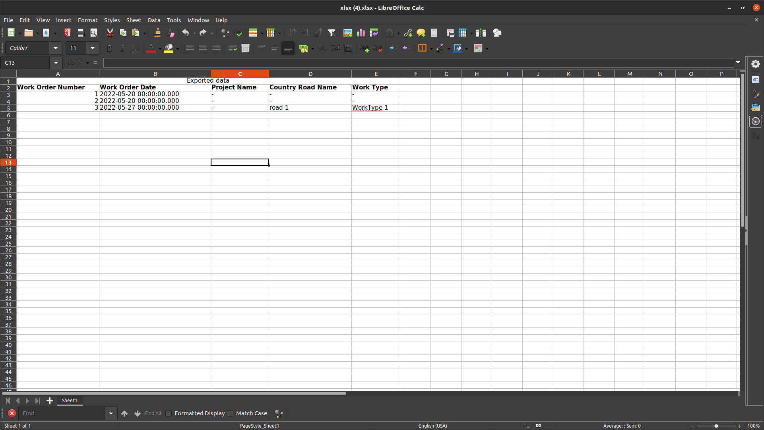The image size is (764, 430).
Task: Open Sidebar Navigator compass icon
Action: pyautogui.click(x=756, y=121)
